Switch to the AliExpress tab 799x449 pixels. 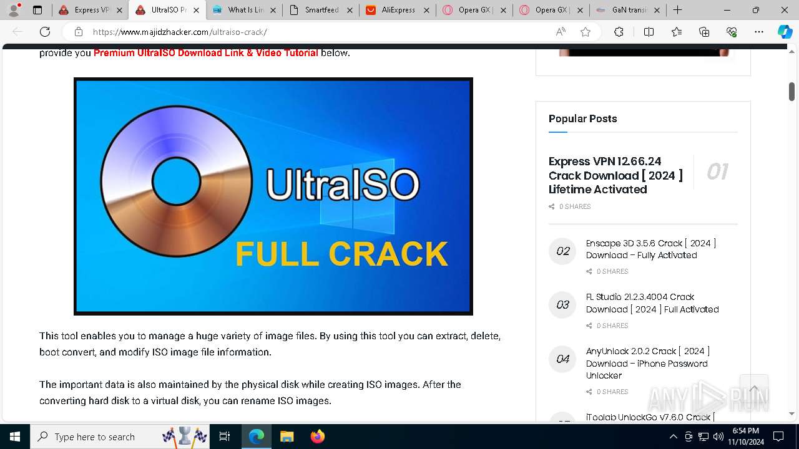[398, 10]
